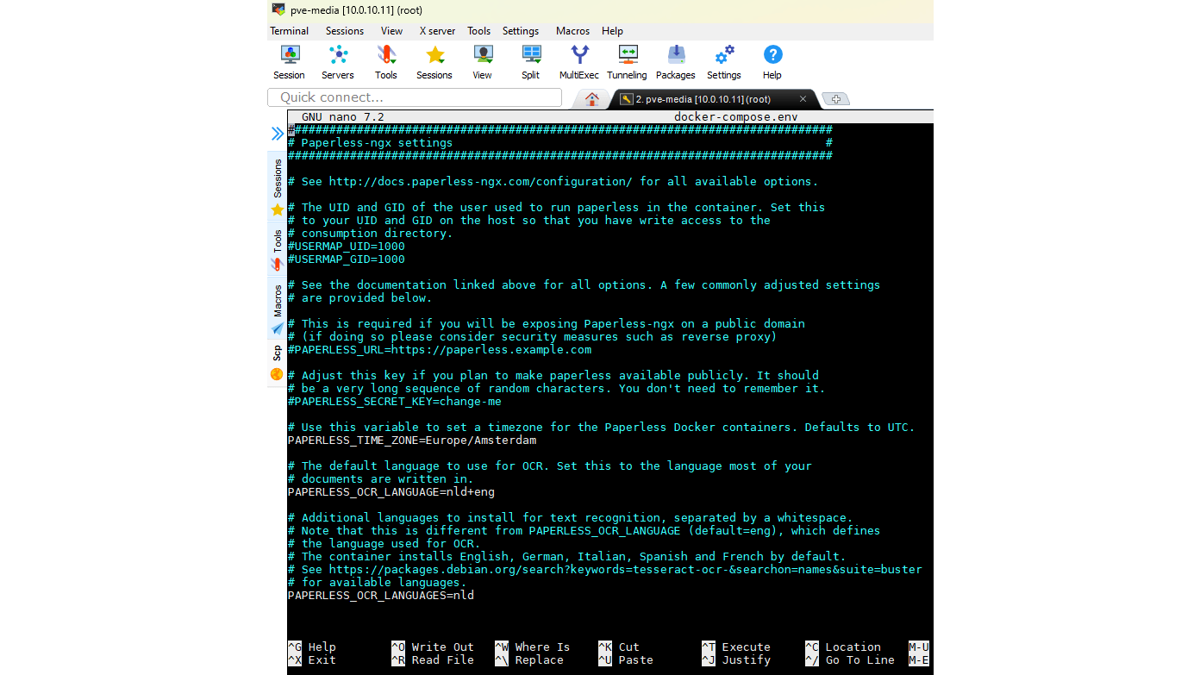
Task: Open the Session toolbar icon
Action: click(x=289, y=63)
